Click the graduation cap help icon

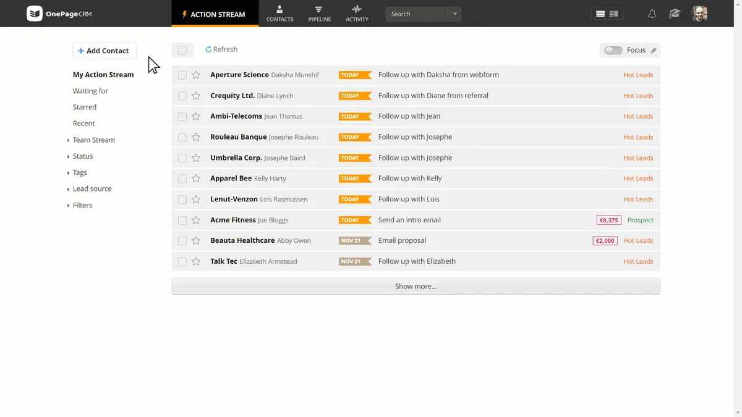point(675,14)
